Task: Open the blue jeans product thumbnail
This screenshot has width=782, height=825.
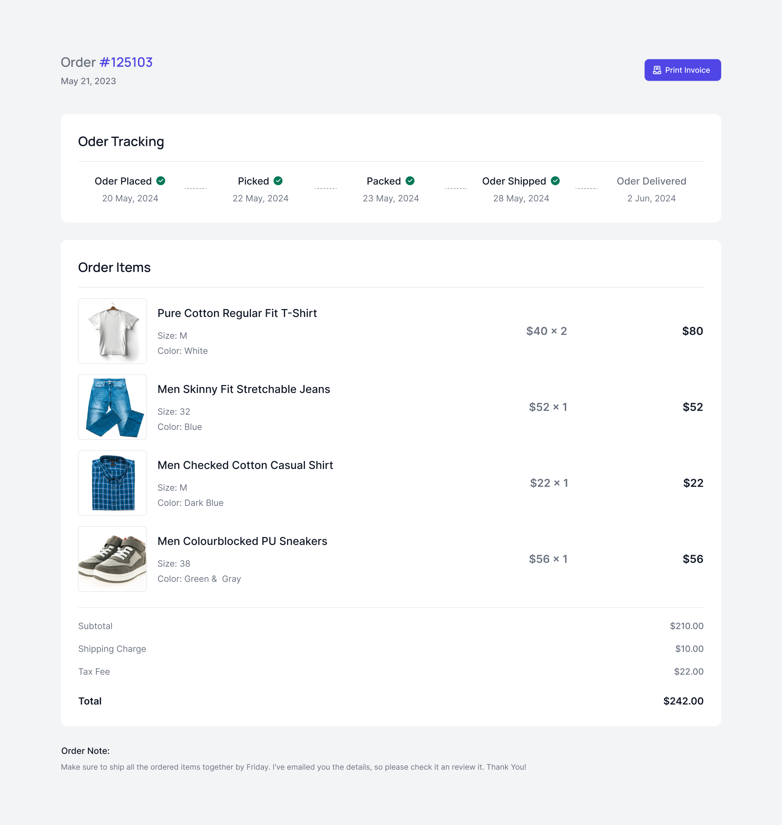Action: click(113, 407)
